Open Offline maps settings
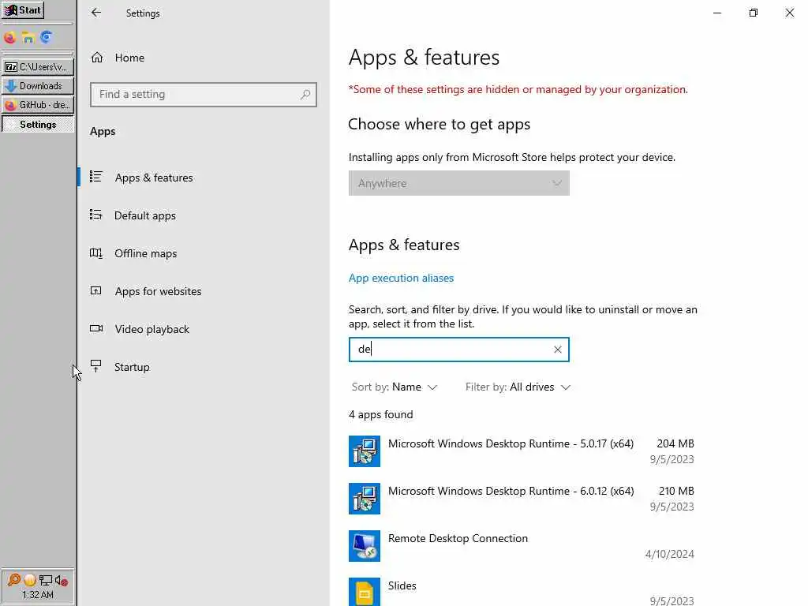Screen dimensions: 808x606 pyautogui.click(x=146, y=253)
